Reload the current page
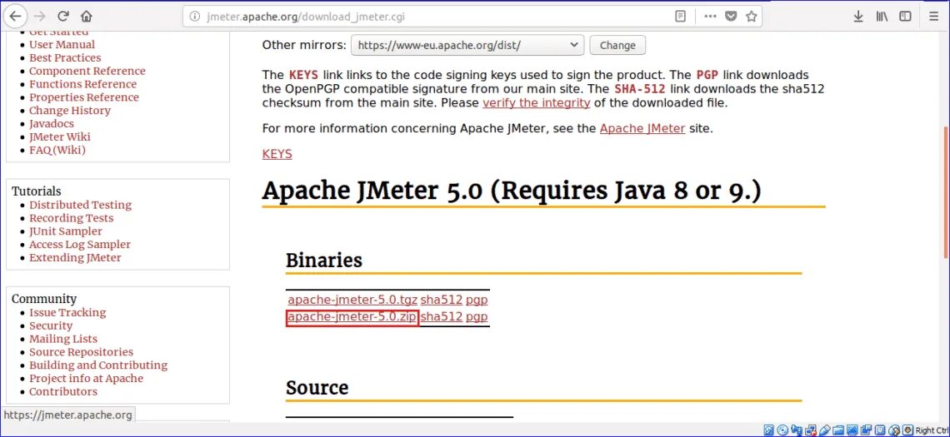950x437 pixels. point(63,17)
